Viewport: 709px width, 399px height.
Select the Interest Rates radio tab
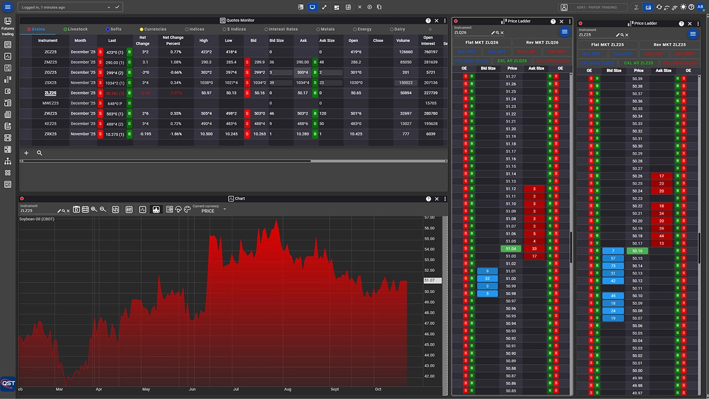pos(282,29)
